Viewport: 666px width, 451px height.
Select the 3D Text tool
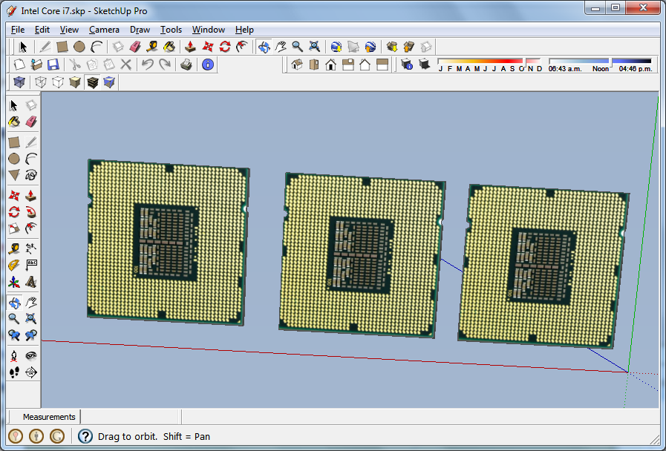[31, 282]
